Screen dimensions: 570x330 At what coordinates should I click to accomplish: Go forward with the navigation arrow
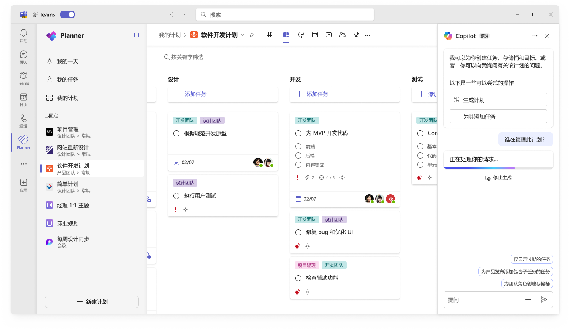point(184,14)
